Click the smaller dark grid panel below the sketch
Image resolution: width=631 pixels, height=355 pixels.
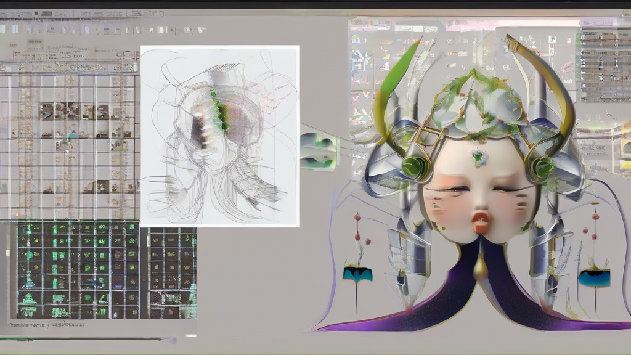172,271
